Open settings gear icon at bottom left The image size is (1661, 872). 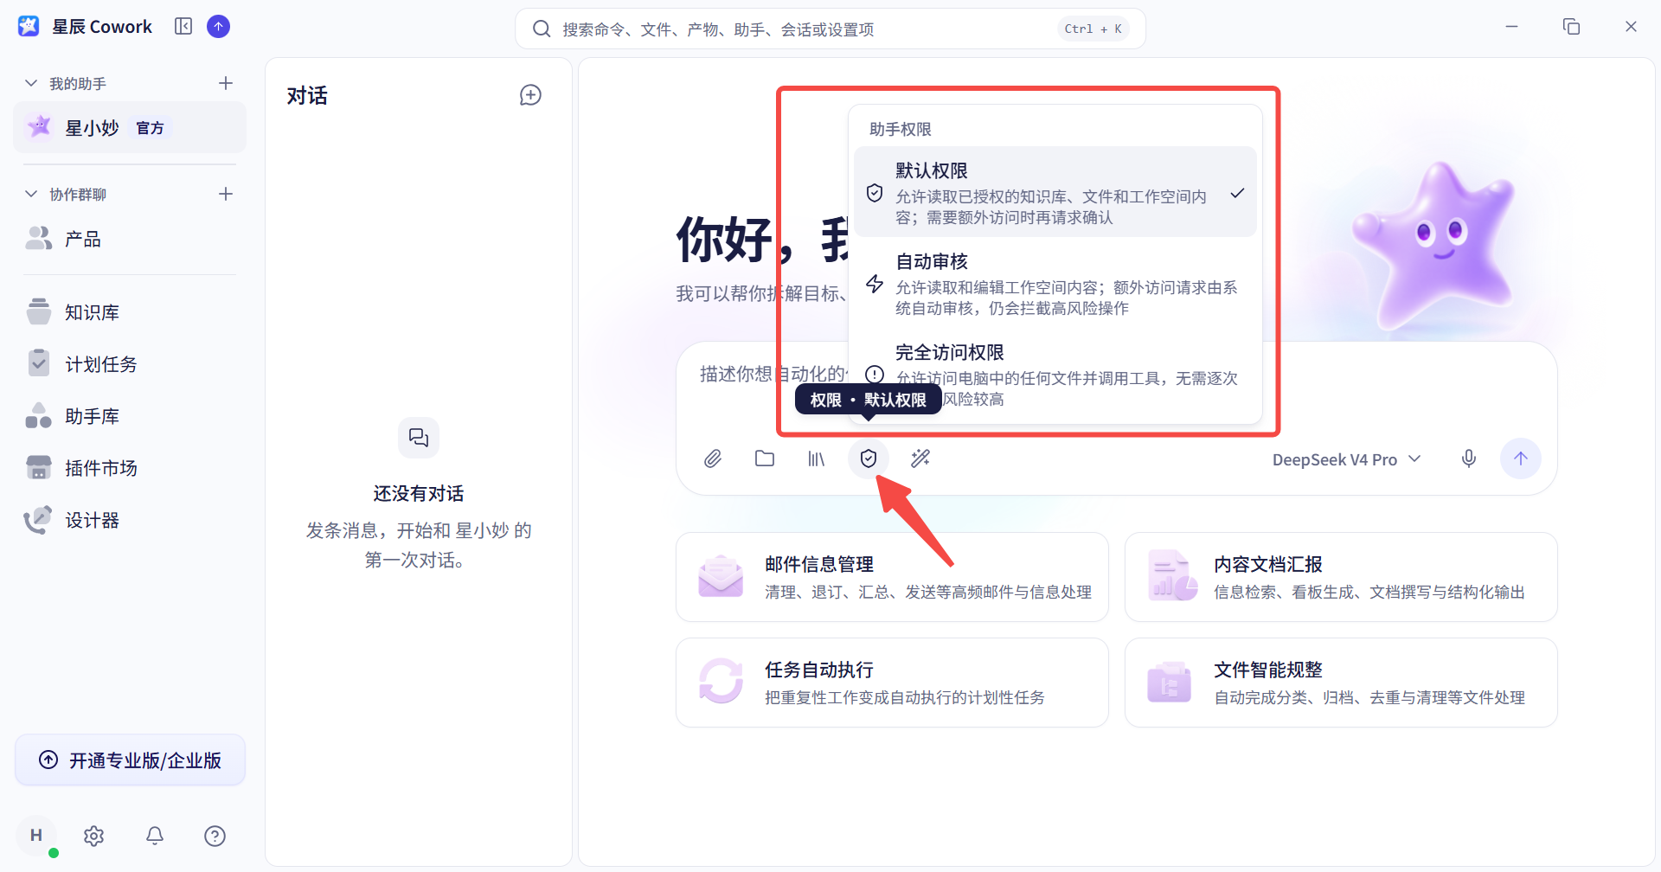coord(94,836)
